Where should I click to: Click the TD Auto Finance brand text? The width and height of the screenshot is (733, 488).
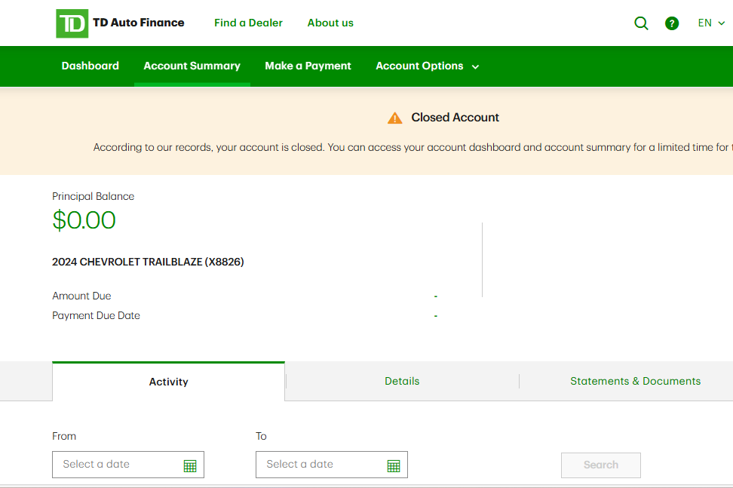[x=138, y=23]
